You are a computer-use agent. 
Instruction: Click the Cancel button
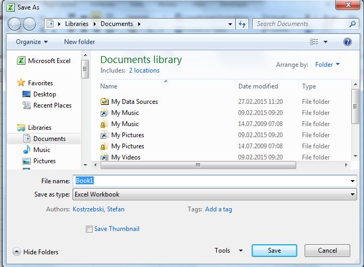[x=327, y=251]
